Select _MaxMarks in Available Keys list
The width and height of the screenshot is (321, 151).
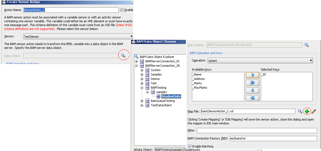pyautogui.click(x=200, y=88)
